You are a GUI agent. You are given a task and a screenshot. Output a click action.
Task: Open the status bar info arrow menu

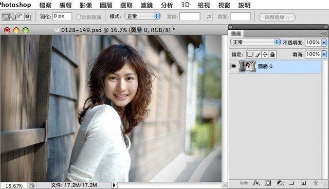(x=114, y=185)
